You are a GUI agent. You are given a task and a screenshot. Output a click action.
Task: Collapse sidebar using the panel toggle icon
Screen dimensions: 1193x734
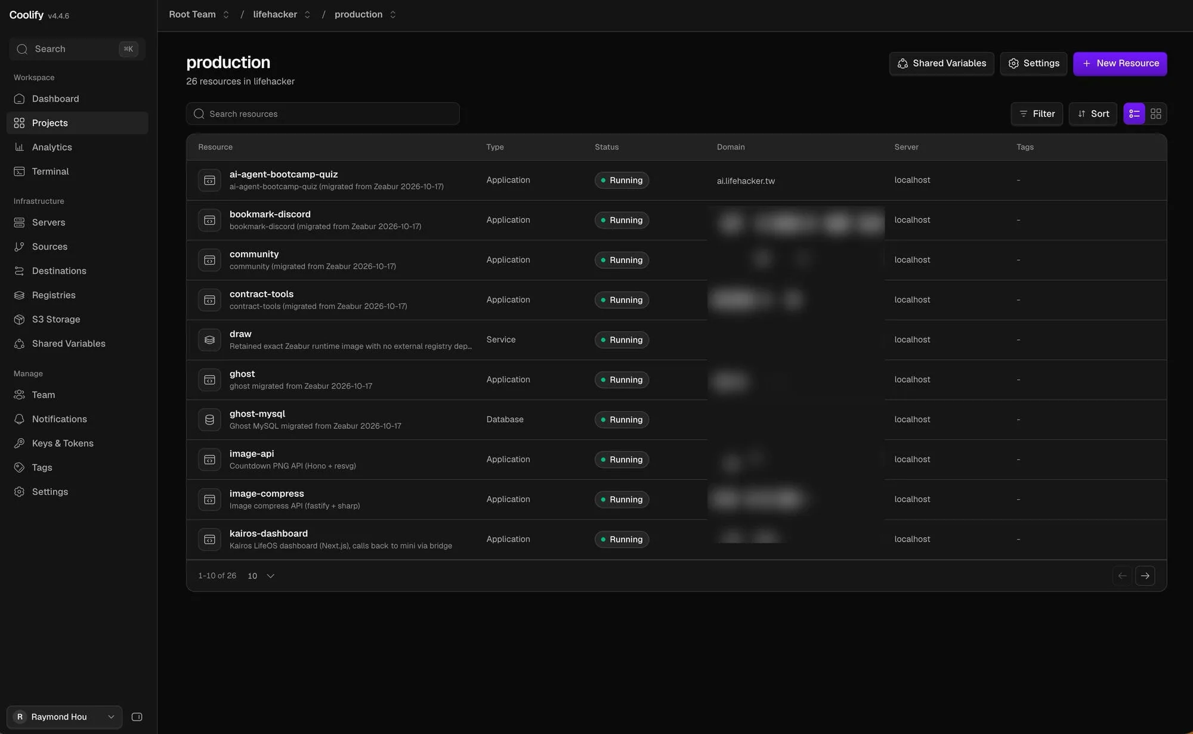pyautogui.click(x=137, y=717)
